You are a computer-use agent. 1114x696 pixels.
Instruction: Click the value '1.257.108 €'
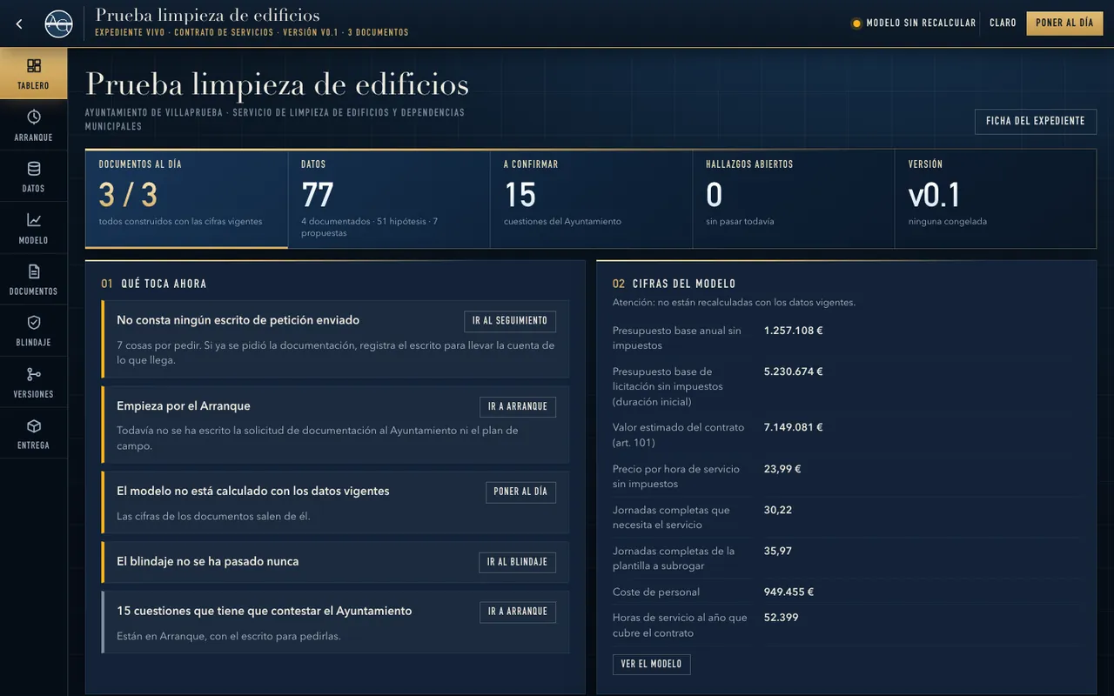pyautogui.click(x=794, y=331)
